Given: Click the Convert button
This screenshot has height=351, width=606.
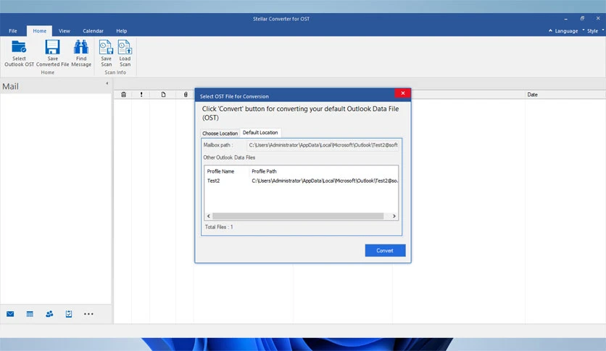Looking at the screenshot, I should (385, 250).
